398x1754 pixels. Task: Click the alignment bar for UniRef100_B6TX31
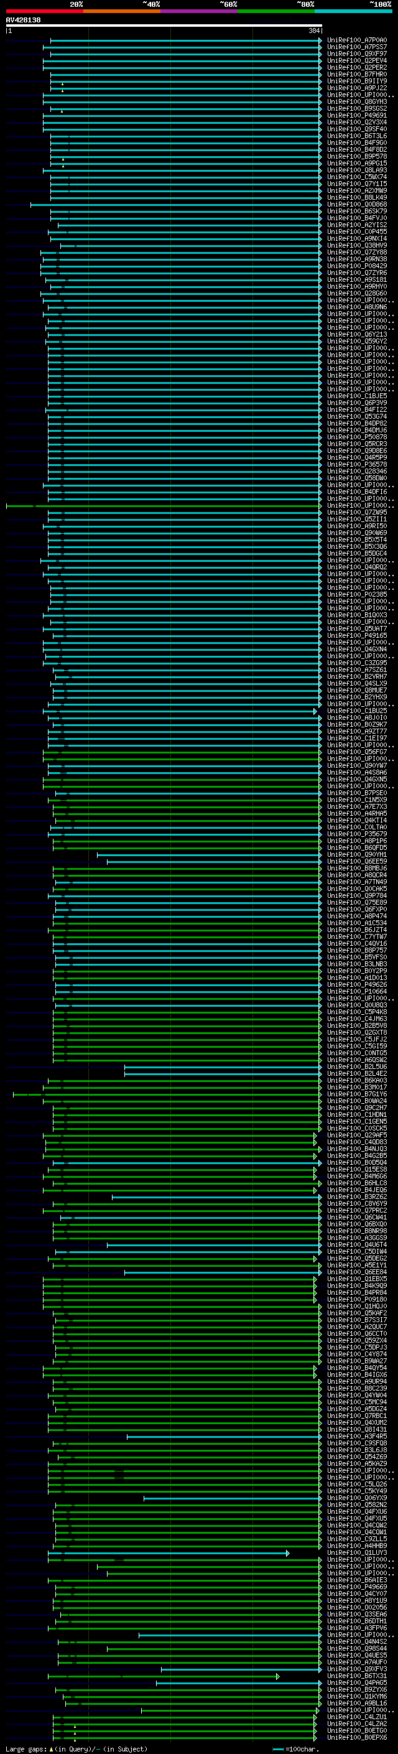coord(164,1675)
